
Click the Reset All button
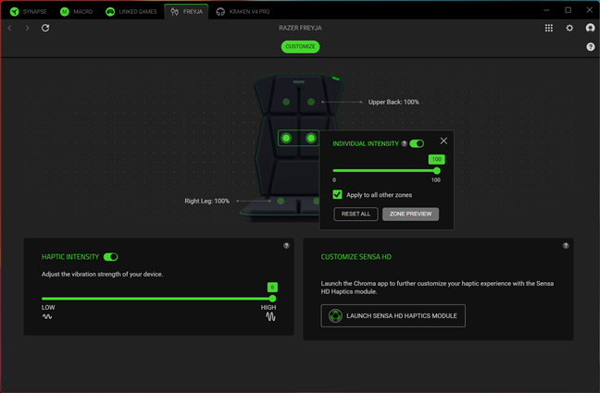pos(356,215)
